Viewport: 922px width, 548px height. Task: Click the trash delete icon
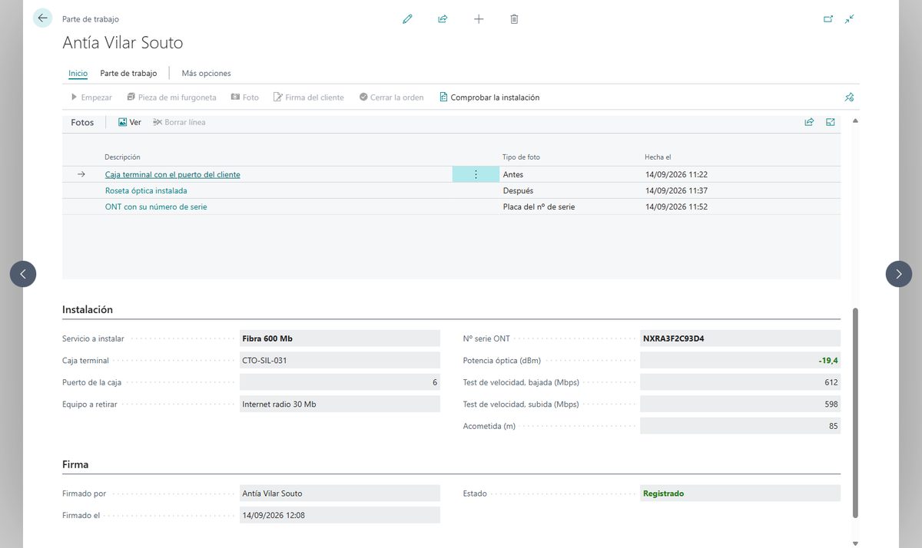[514, 18]
